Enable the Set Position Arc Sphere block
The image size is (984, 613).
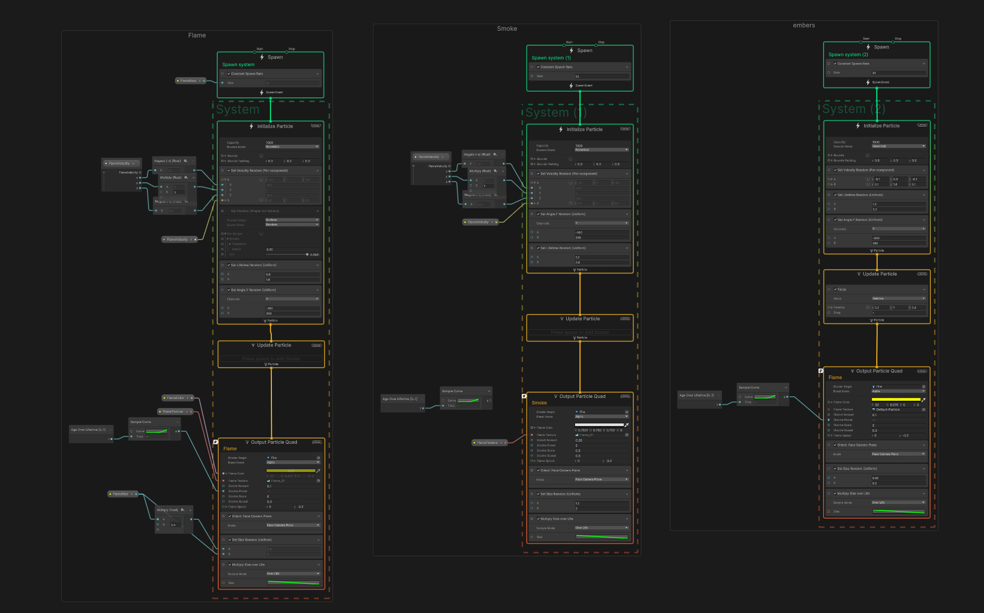[229, 211]
